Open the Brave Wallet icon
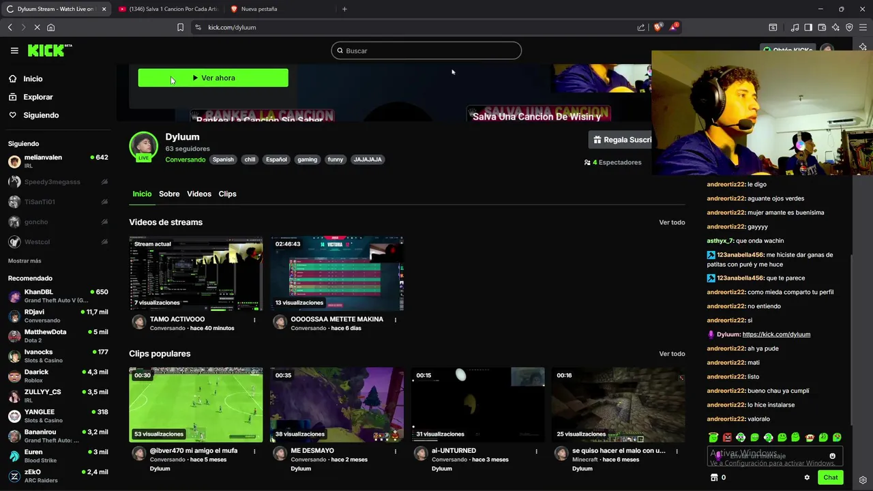Viewport: 873px width, 491px height. click(822, 27)
